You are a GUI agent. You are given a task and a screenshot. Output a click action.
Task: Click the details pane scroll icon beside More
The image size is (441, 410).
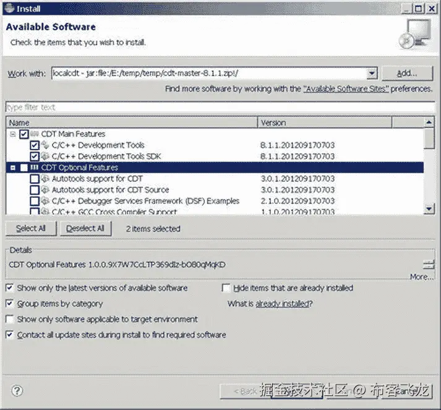pos(429,265)
